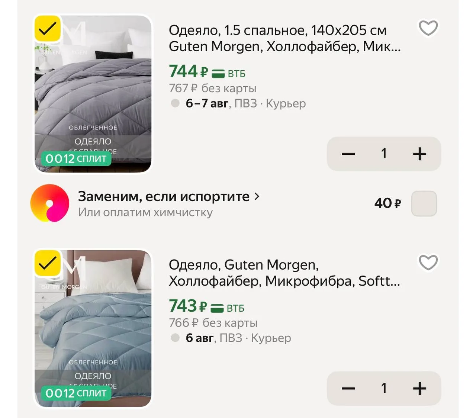
Task: Enable the 40 ₽ replacement protection checkbox
Action: coord(424,203)
